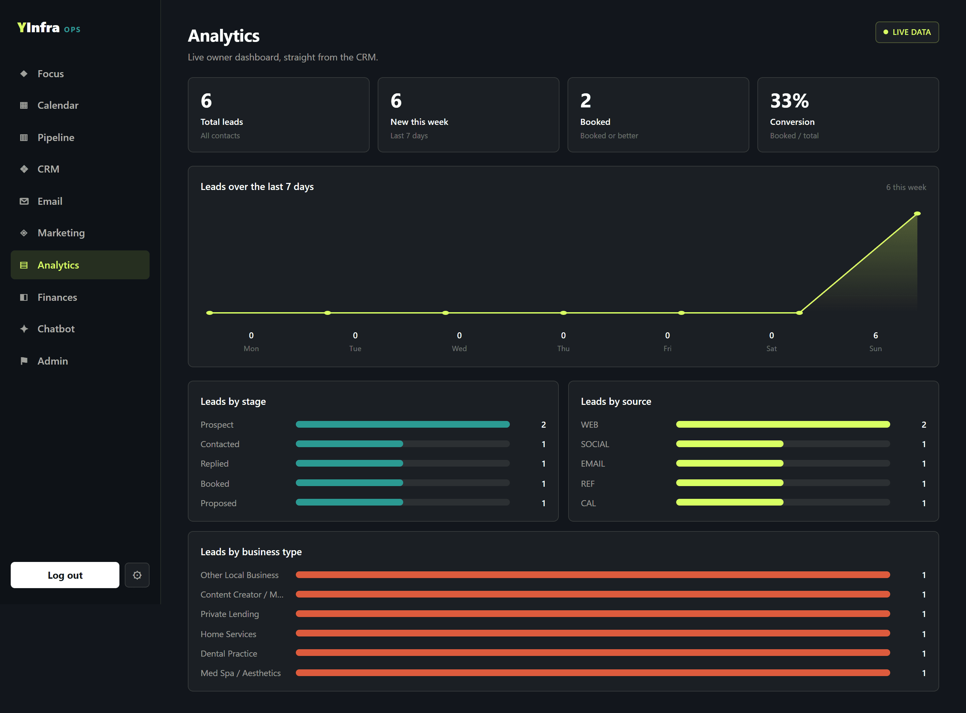Select the Analytics menu entry
The width and height of the screenshot is (966, 713).
click(x=80, y=265)
